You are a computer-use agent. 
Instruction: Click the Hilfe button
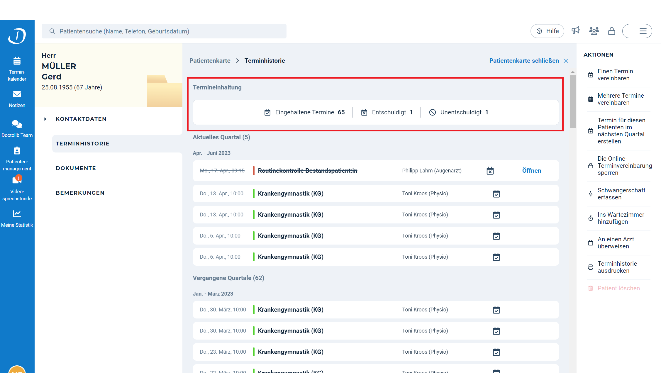click(547, 31)
